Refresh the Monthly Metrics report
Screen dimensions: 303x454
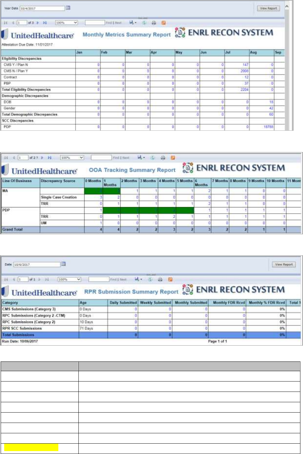tap(144, 23)
